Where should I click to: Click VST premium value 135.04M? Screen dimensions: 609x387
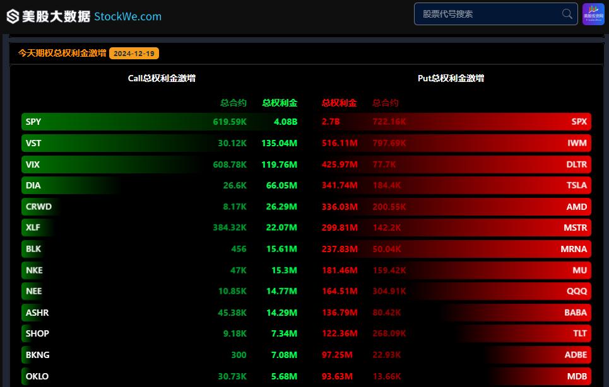[x=279, y=143]
